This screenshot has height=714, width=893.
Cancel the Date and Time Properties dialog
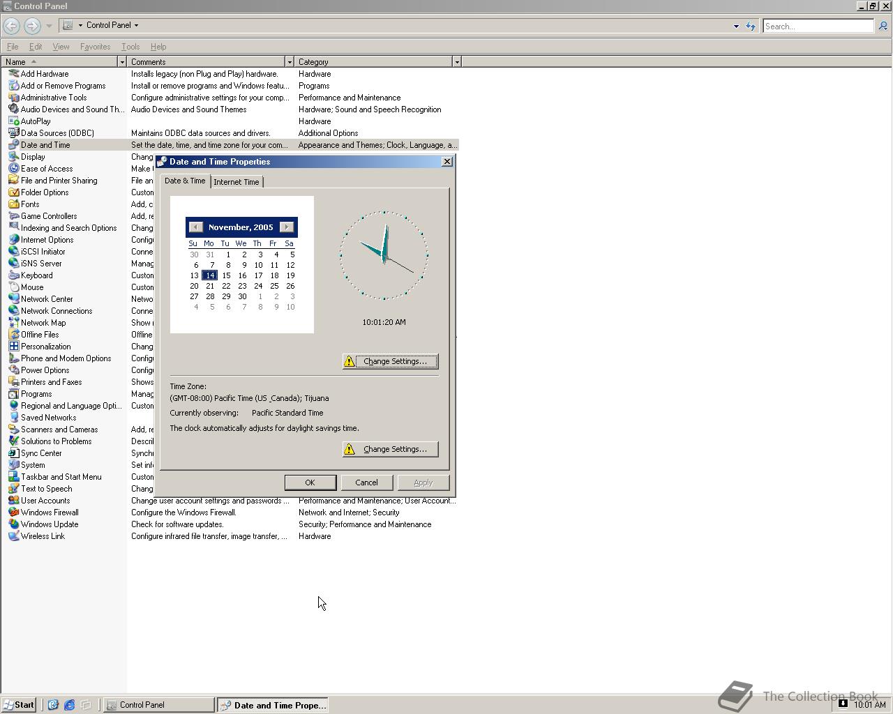click(x=366, y=483)
